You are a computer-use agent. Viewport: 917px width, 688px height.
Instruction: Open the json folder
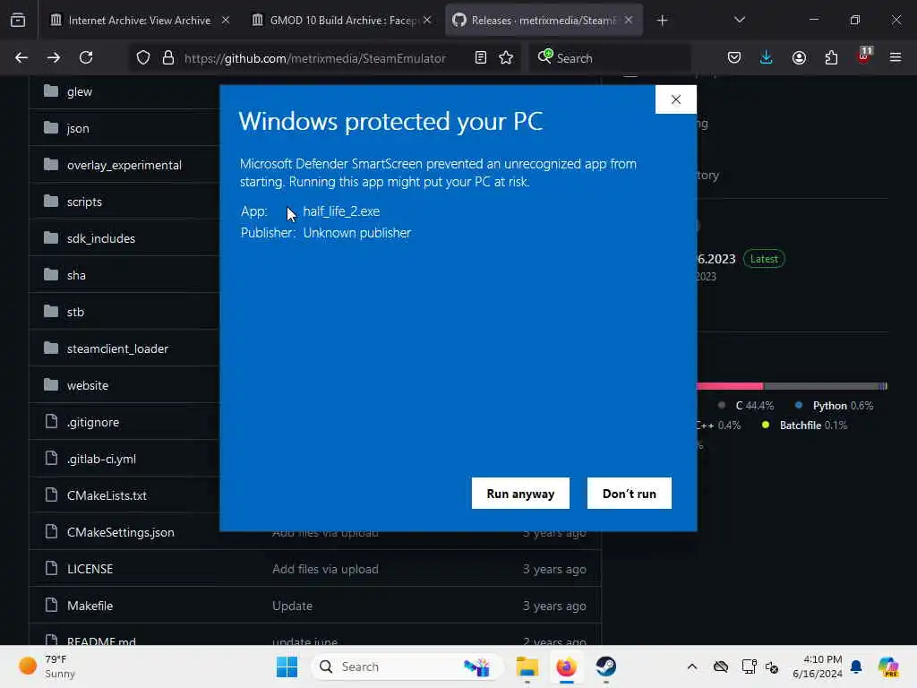coord(78,129)
